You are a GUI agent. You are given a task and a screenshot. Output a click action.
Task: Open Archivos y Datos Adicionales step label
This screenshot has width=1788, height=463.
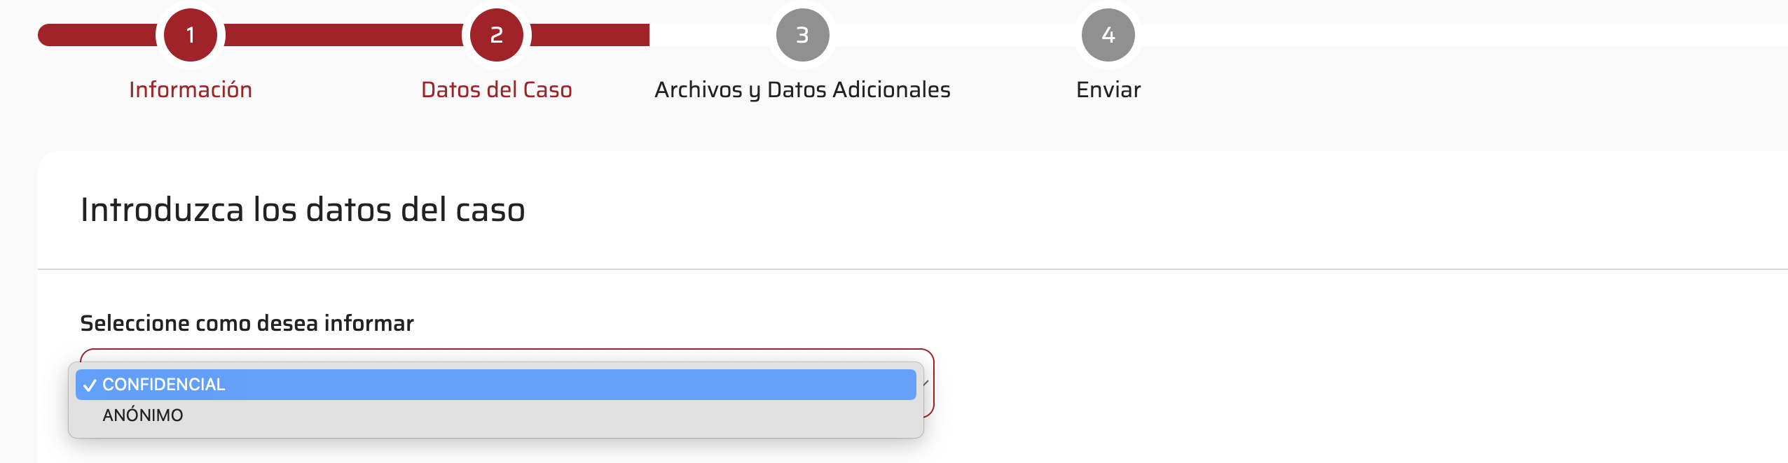click(802, 90)
